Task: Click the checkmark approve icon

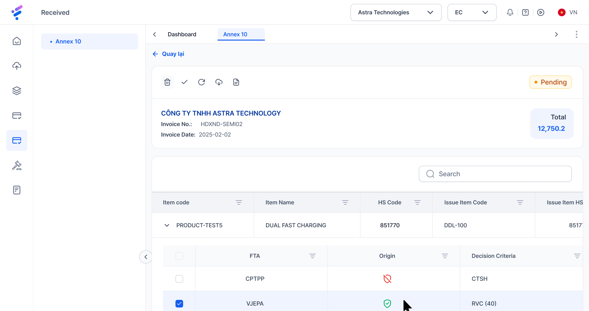Action: pyautogui.click(x=185, y=82)
